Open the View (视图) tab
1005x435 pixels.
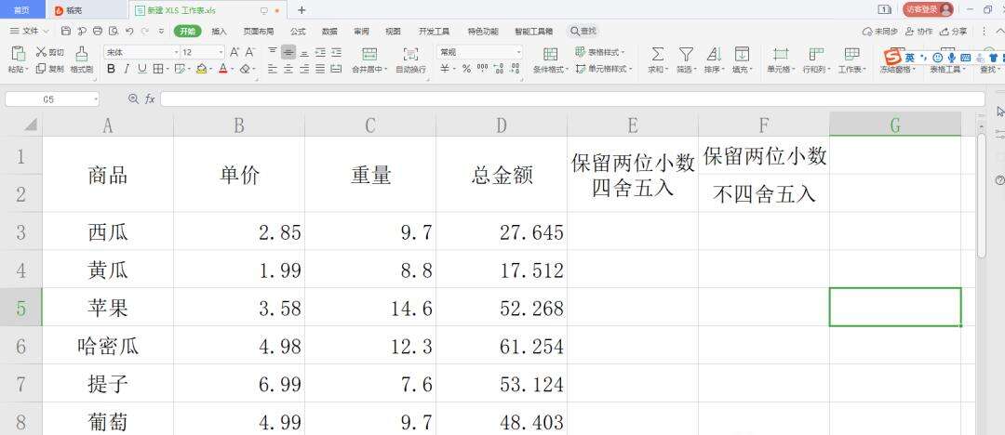click(x=393, y=31)
